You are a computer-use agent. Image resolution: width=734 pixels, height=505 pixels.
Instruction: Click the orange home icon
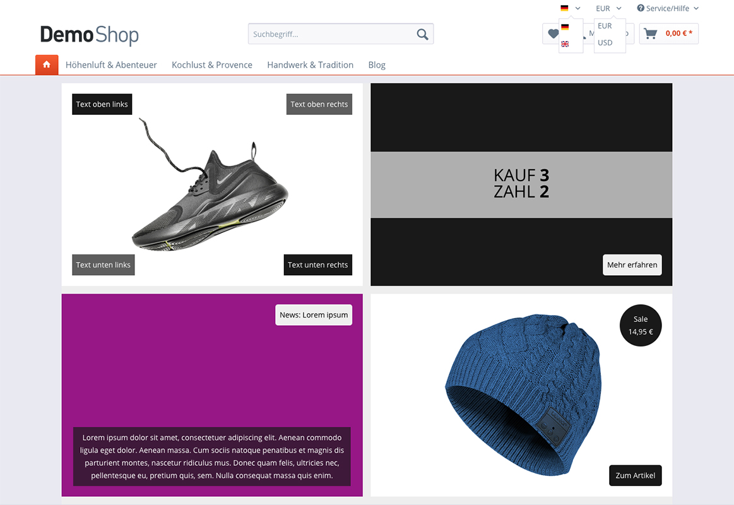pos(47,64)
